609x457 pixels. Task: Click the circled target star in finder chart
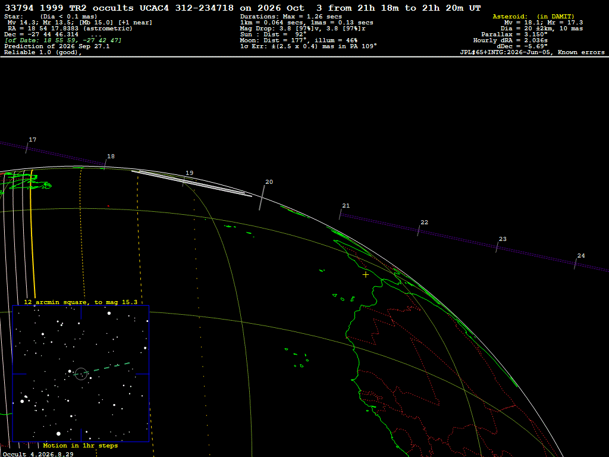(81, 374)
